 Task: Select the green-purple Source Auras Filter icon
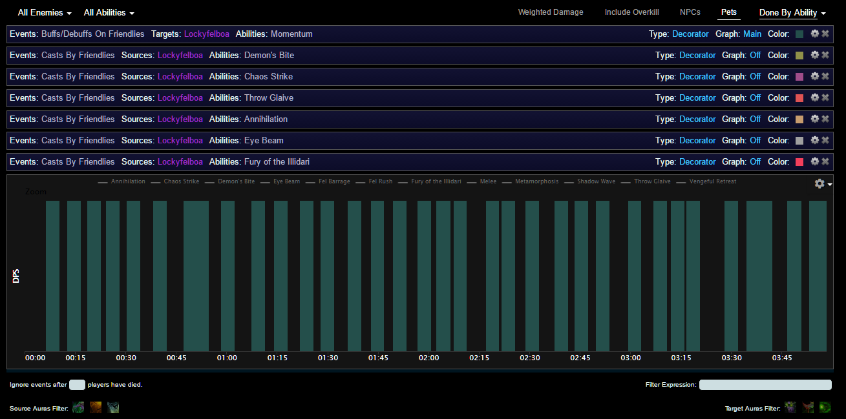click(78, 407)
